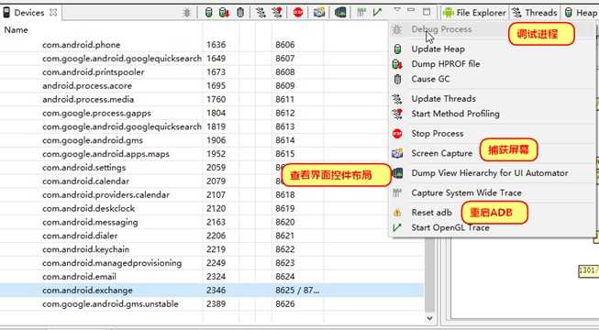Click the Dump View Hierarchy toolbar icon

[340, 13]
